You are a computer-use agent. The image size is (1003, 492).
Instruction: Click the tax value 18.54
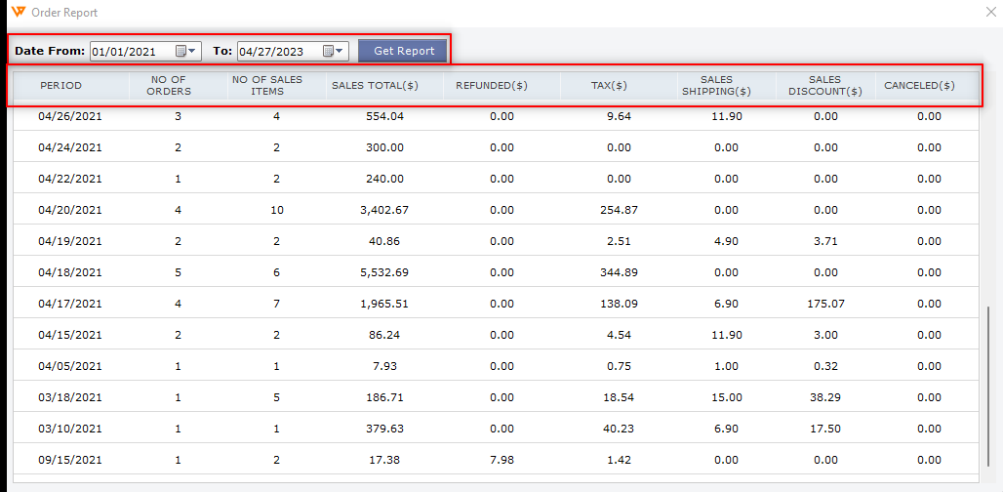coord(620,397)
